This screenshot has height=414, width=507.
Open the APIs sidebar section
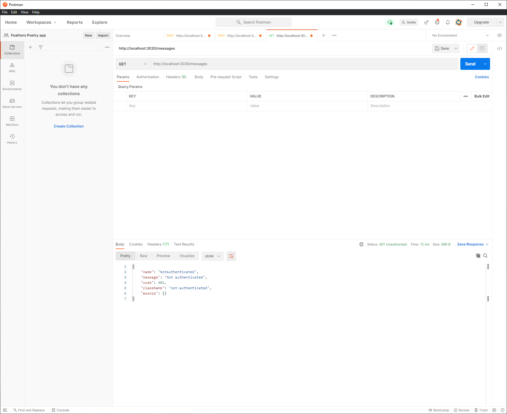[x=12, y=68]
